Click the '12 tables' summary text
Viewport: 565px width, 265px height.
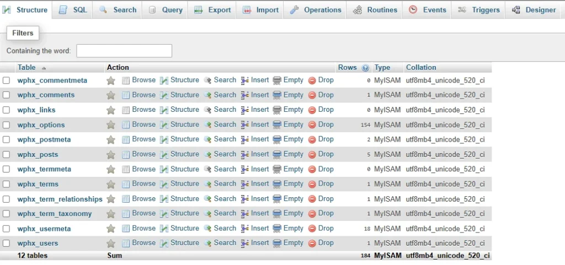pyautogui.click(x=33, y=256)
